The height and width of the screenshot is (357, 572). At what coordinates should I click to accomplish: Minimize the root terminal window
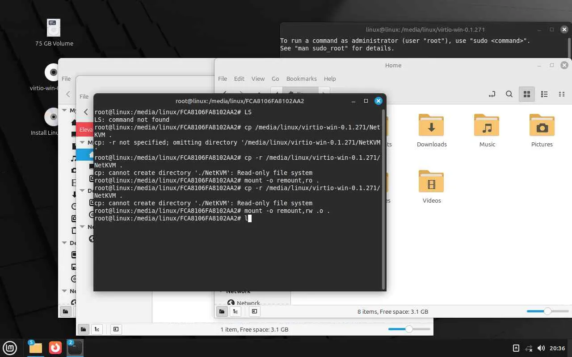pyautogui.click(x=354, y=101)
